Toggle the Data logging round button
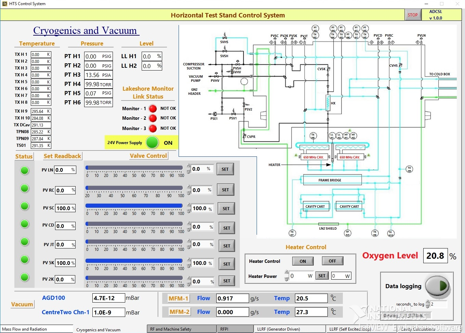Viewport: 465px width, 333px height. [x=438, y=286]
